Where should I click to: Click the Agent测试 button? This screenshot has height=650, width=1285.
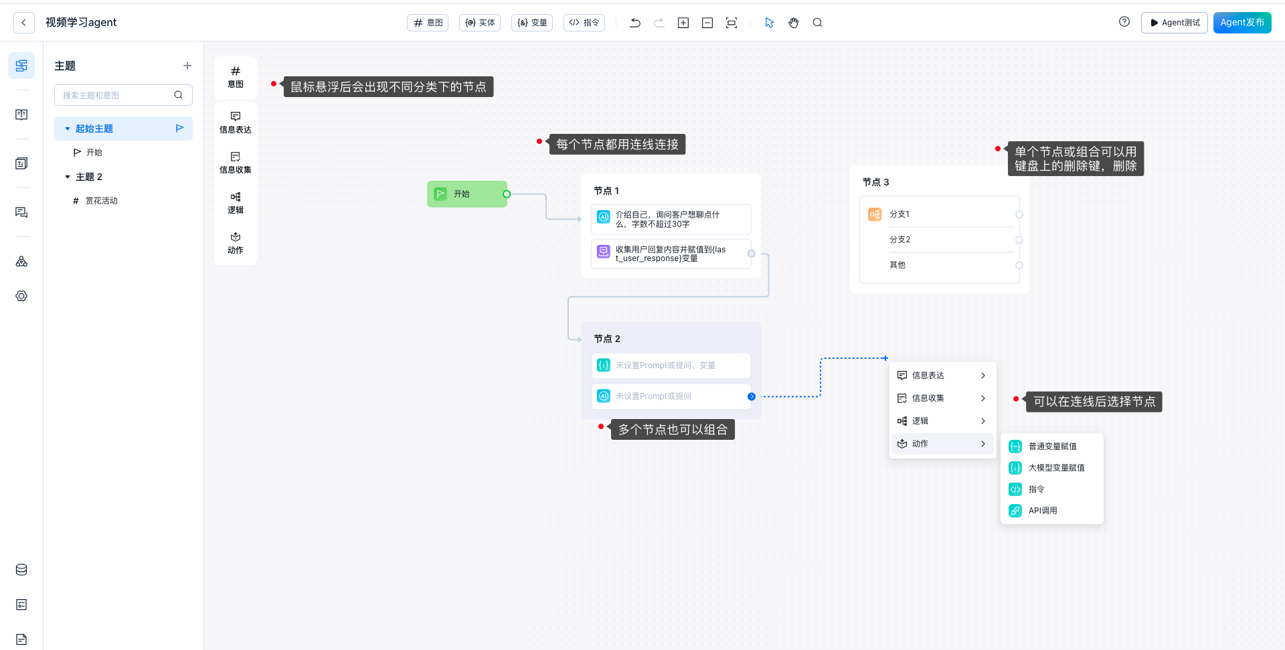tap(1174, 23)
